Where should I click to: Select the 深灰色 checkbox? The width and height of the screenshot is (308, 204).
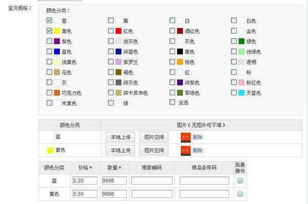[111, 82]
